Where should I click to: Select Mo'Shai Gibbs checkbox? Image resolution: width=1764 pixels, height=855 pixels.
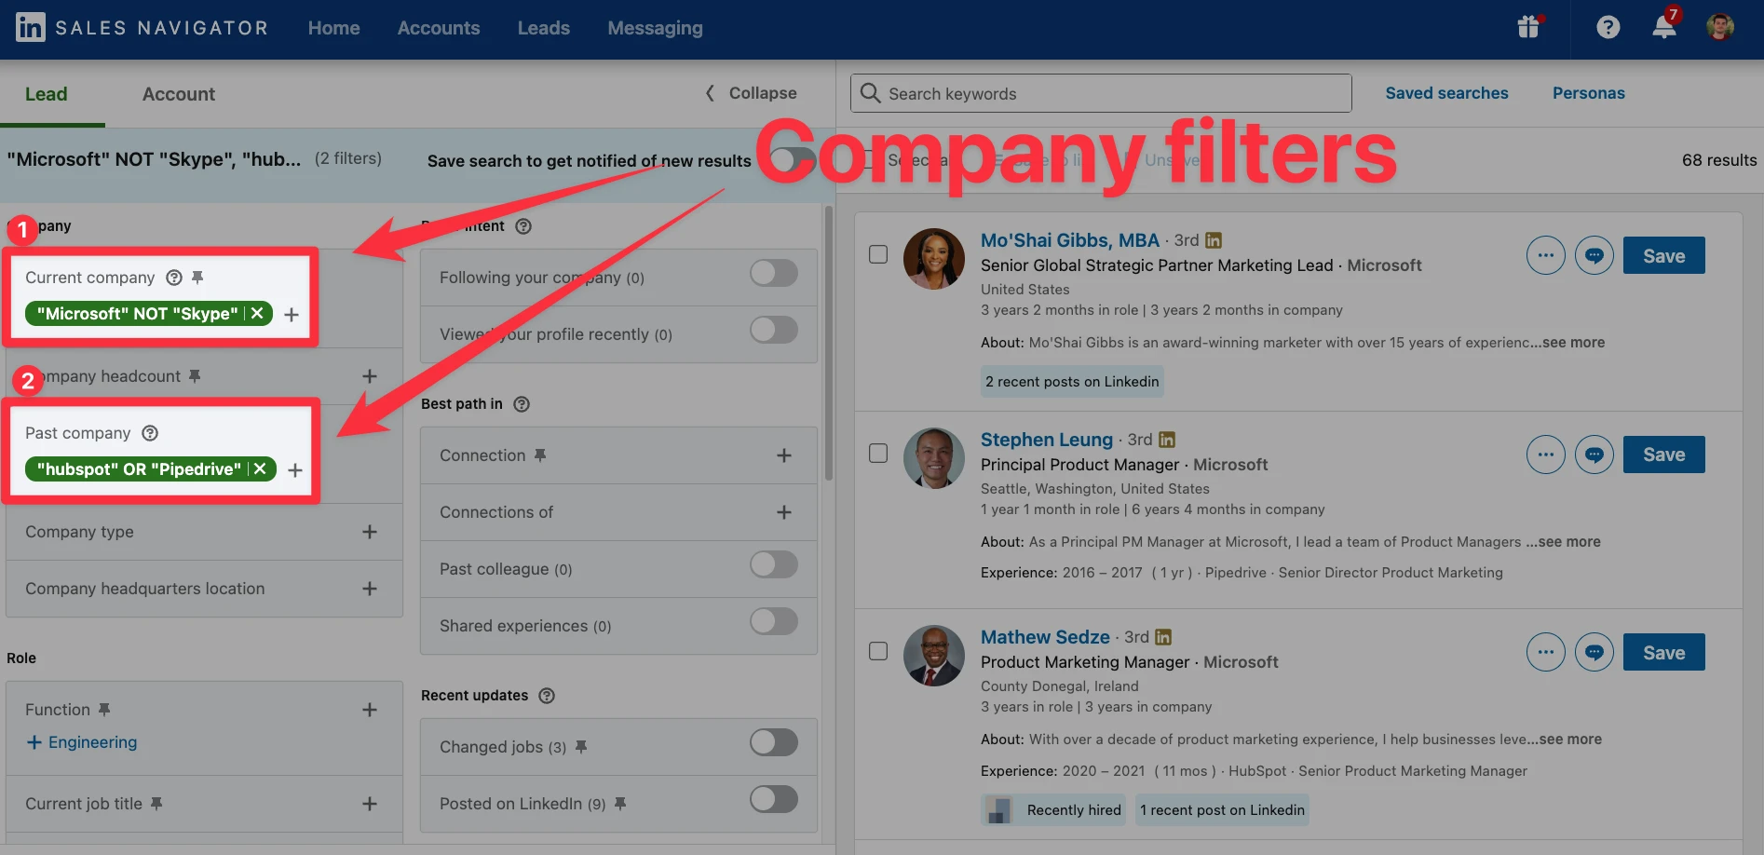[878, 254]
